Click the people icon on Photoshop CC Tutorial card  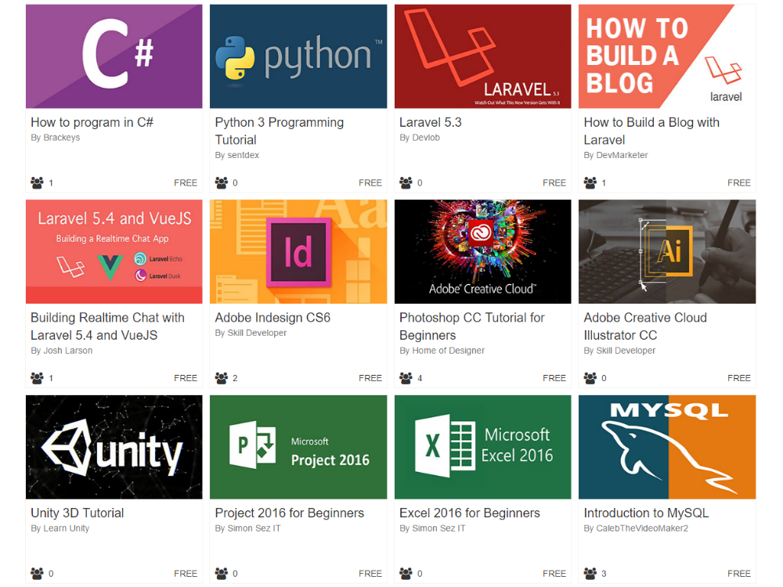click(x=406, y=378)
